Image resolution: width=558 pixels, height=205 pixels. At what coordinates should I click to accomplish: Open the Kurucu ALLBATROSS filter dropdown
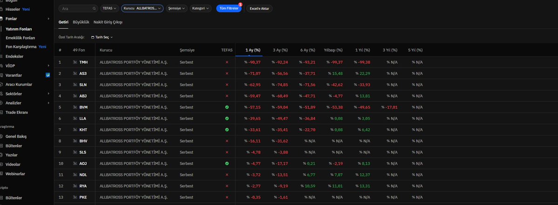click(142, 8)
